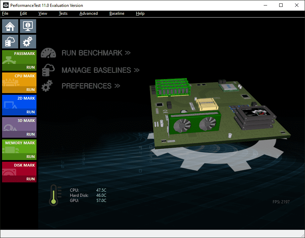Click the Home icon in sidebar
The height and width of the screenshot is (238, 305).
click(x=10, y=26)
